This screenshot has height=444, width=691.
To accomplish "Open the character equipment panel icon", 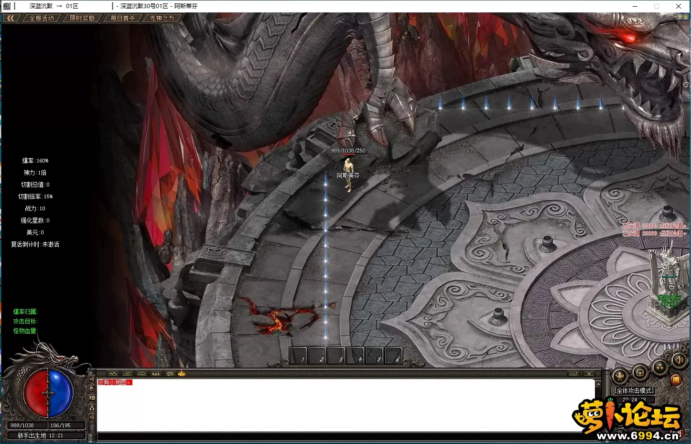I will tap(620, 376).
